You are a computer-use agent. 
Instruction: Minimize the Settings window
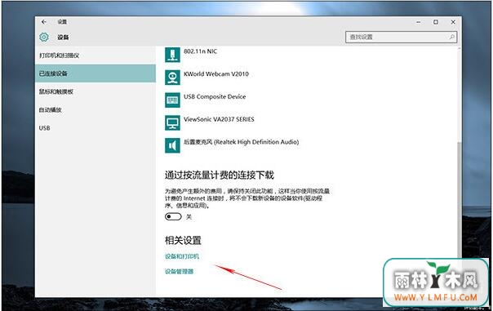click(x=418, y=22)
